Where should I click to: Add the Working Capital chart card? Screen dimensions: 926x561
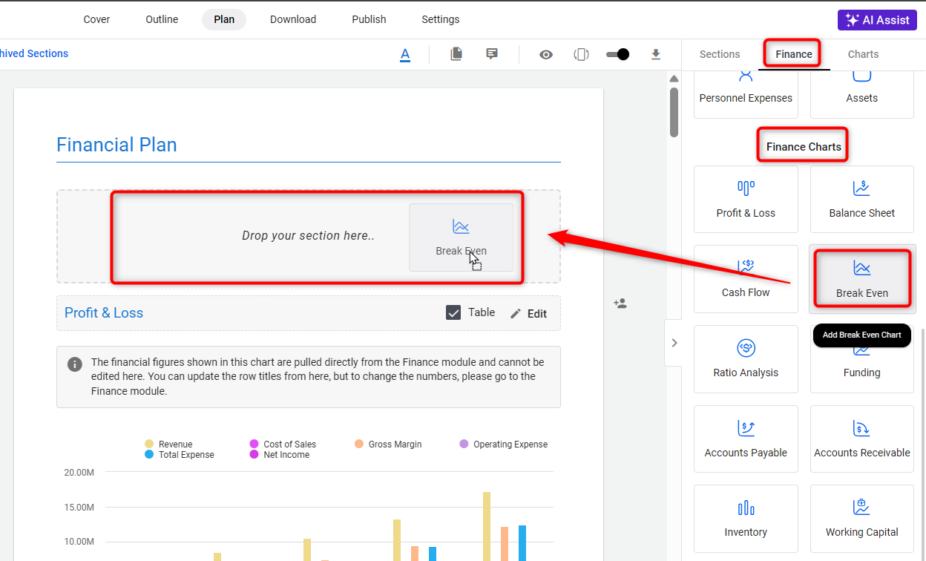862,519
